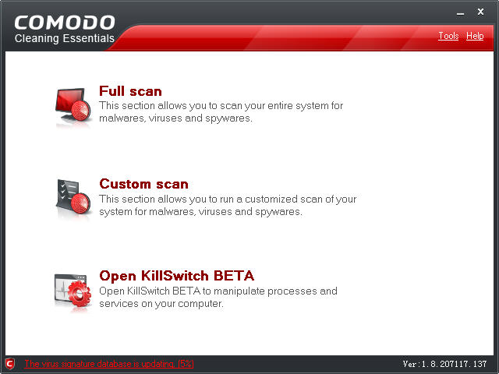Image resolution: width=499 pixels, height=374 pixels.
Task: Click the virus signature database updating link
Action: click(x=100, y=364)
